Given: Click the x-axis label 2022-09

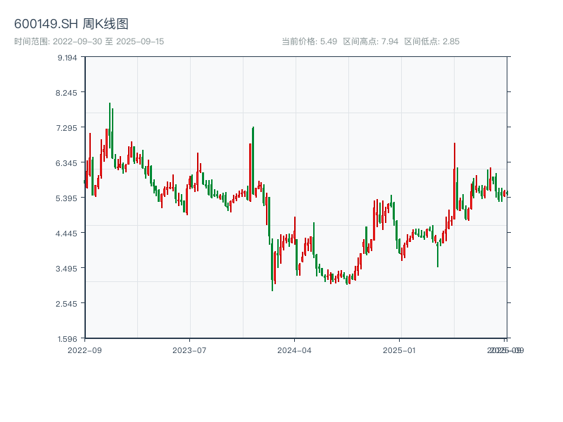Looking at the screenshot, I should (84, 350).
